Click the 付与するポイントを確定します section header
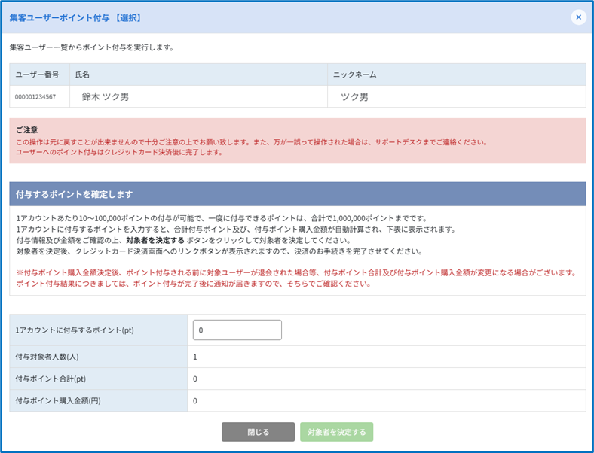 (75, 194)
